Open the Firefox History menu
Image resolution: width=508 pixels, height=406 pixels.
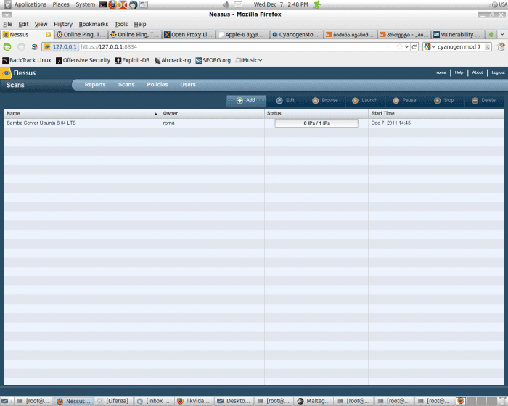click(63, 24)
